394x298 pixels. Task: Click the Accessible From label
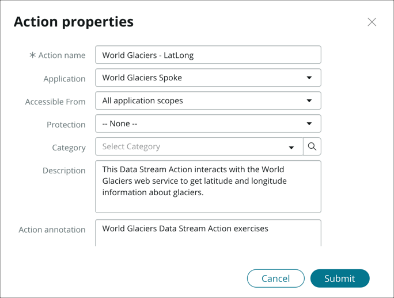pyautogui.click(x=55, y=102)
